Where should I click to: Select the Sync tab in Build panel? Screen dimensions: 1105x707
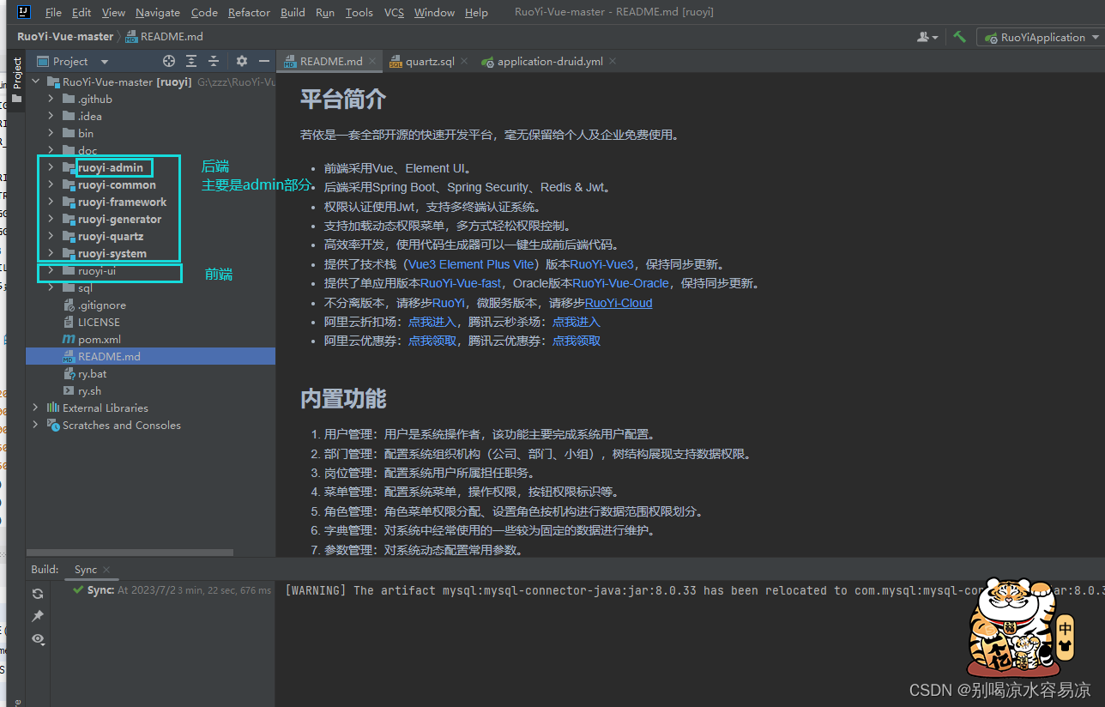pyautogui.click(x=86, y=570)
